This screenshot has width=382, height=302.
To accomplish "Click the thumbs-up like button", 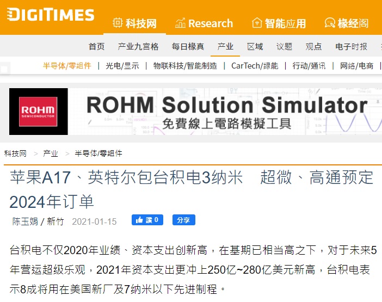I will point(147,220).
